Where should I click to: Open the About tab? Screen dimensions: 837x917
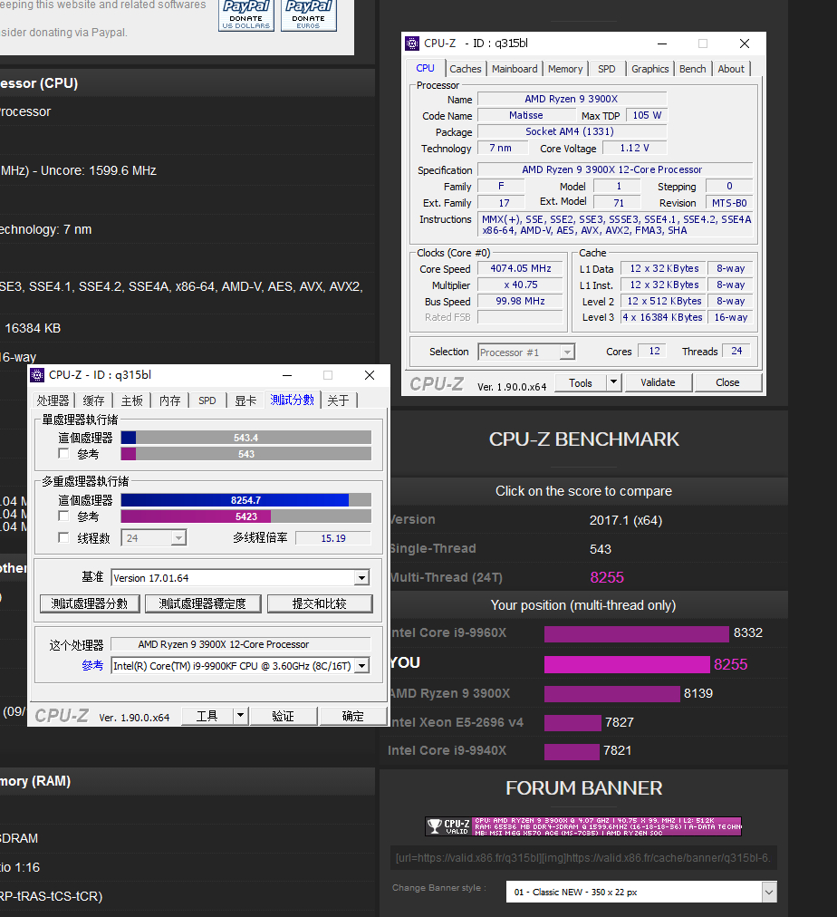tap(731, 69)
